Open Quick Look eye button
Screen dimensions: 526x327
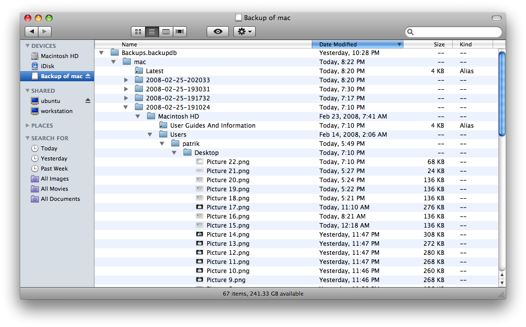(x=218, y=31)
